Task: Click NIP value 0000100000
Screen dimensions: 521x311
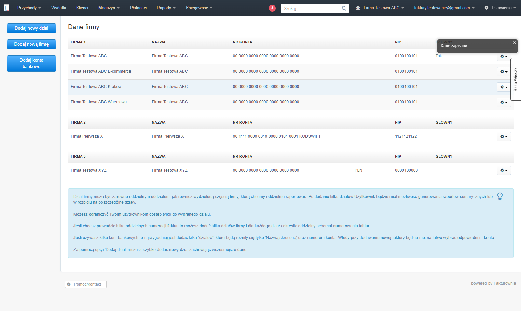Action: [406, 170]
